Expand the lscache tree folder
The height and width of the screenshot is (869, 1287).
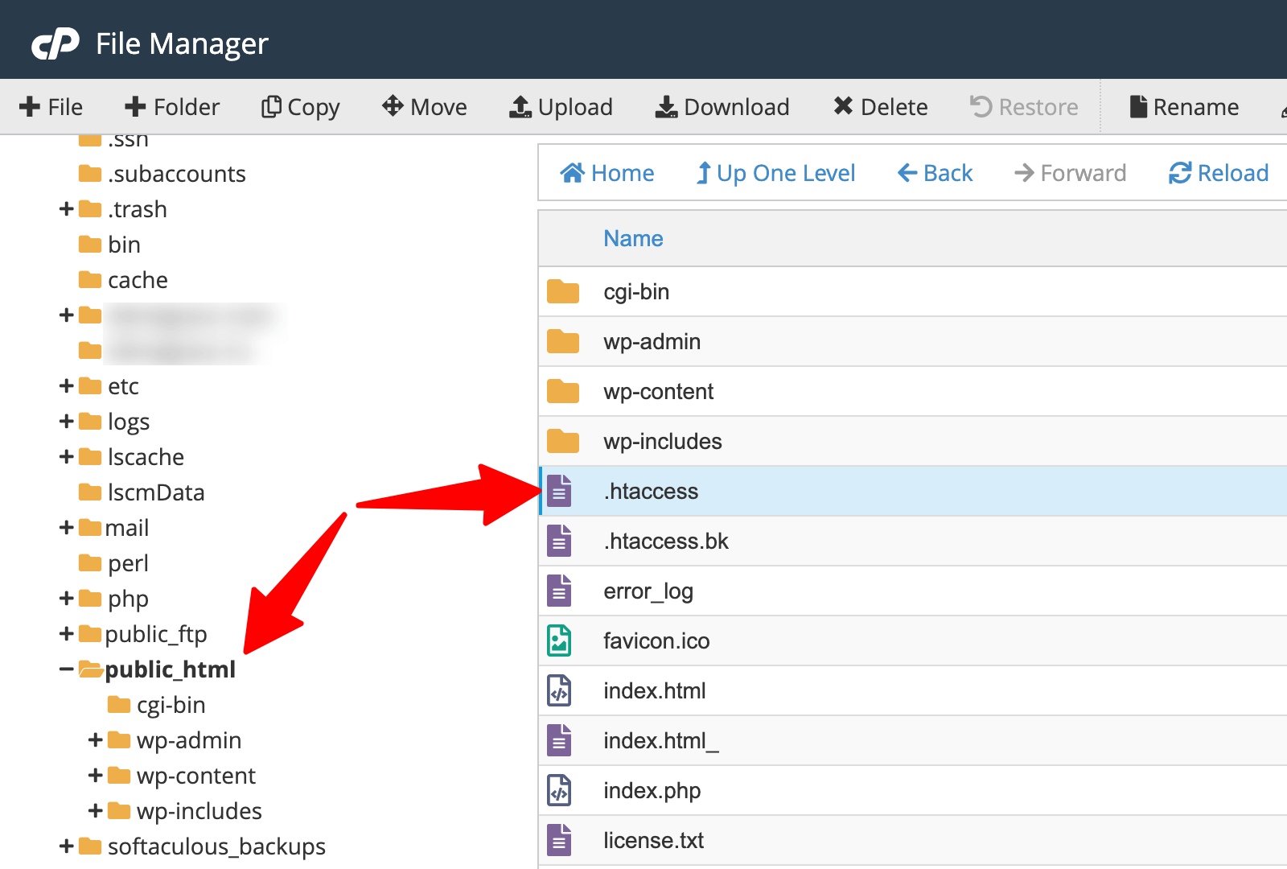coord(67,457)
